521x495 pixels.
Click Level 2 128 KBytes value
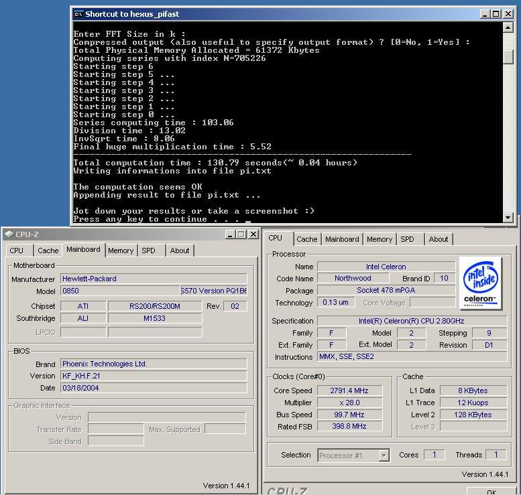tap(473, 415)
